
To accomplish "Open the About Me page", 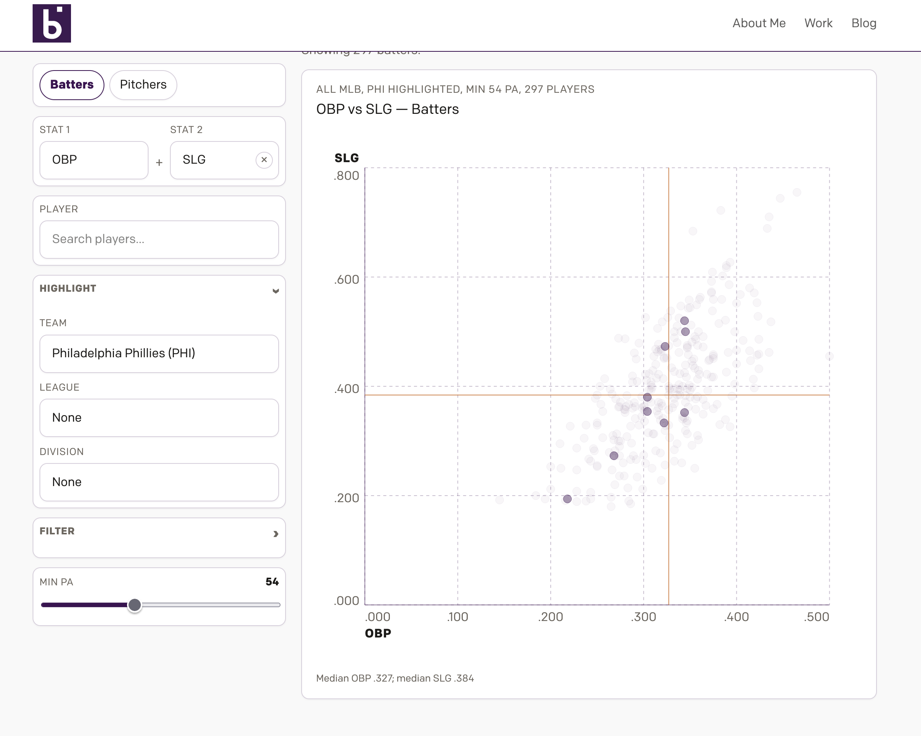I will pyautogui.click(x=759, y=23).
